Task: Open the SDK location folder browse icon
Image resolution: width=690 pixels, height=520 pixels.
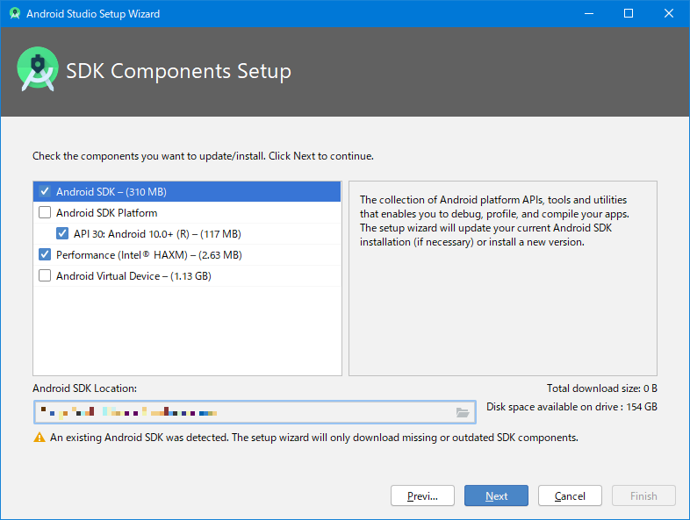Action: click(463, 412)
